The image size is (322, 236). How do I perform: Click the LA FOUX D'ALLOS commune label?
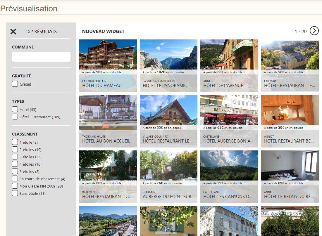tap(94, 81)
